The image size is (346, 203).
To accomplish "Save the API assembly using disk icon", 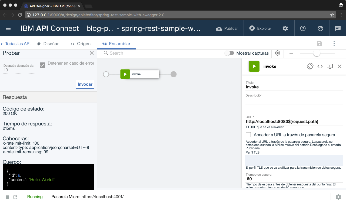I will pyautogui.click(x=320, y=43).
